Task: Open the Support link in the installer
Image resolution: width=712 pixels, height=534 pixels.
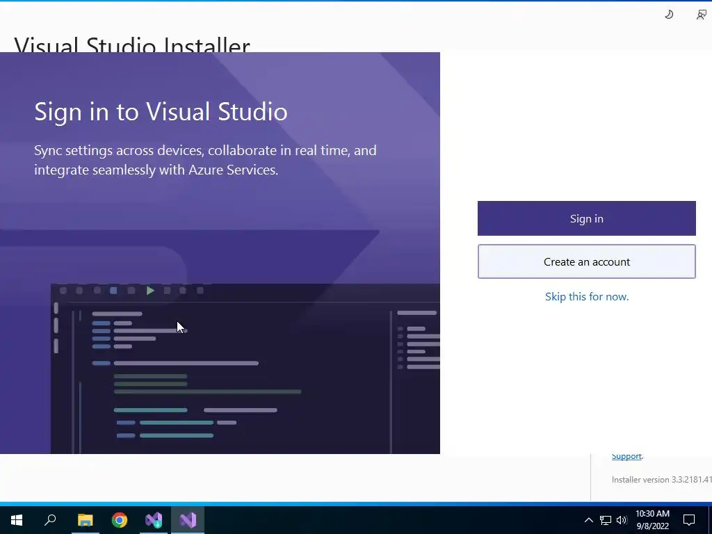Action: [626, 456]
